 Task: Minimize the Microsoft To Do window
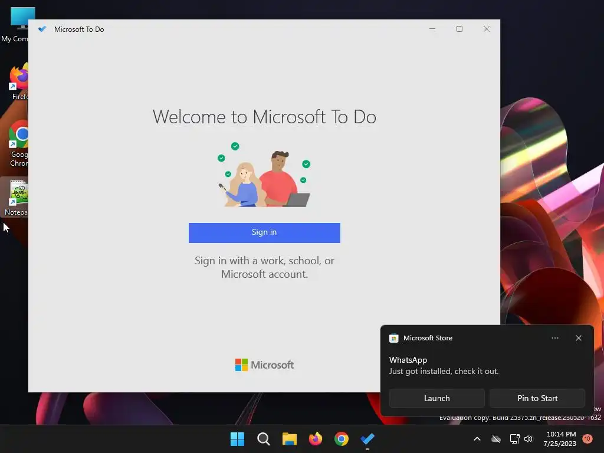[x=432, y=29]
